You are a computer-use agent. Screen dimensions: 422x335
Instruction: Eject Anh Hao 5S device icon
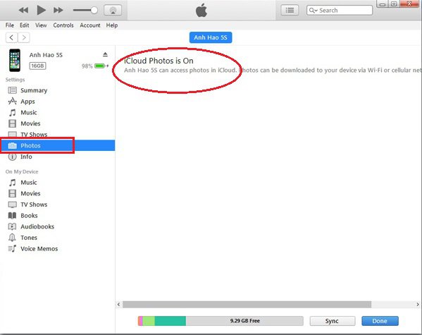coord(105,54)
